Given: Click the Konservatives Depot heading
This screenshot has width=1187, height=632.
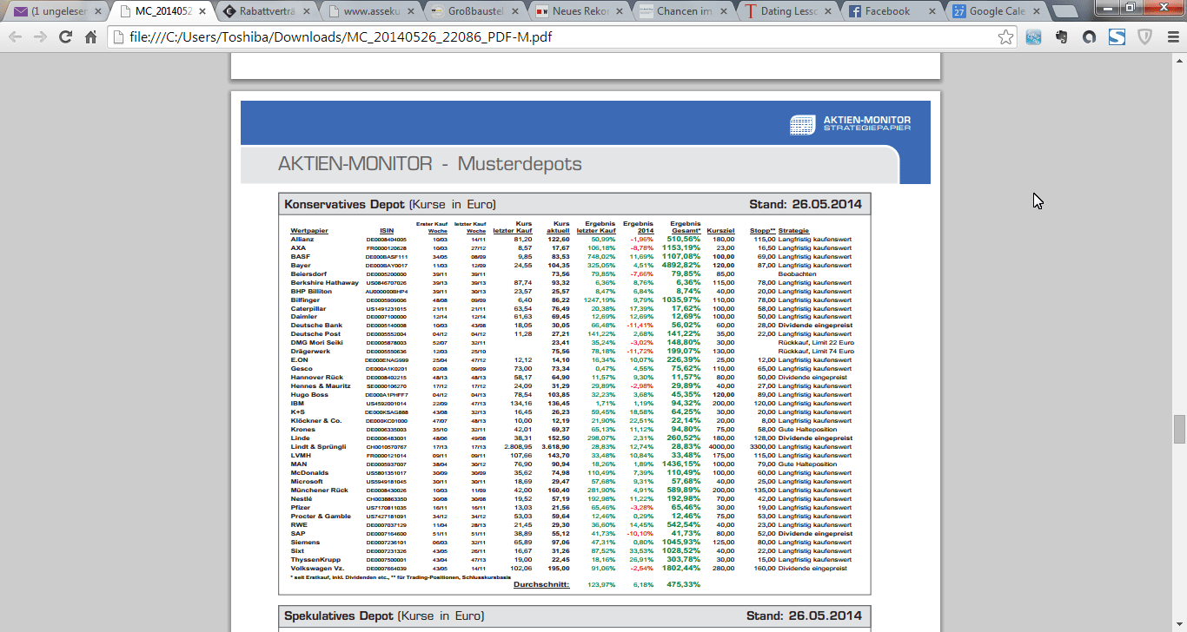Looking at the screenshot, I should pos(389,204).
